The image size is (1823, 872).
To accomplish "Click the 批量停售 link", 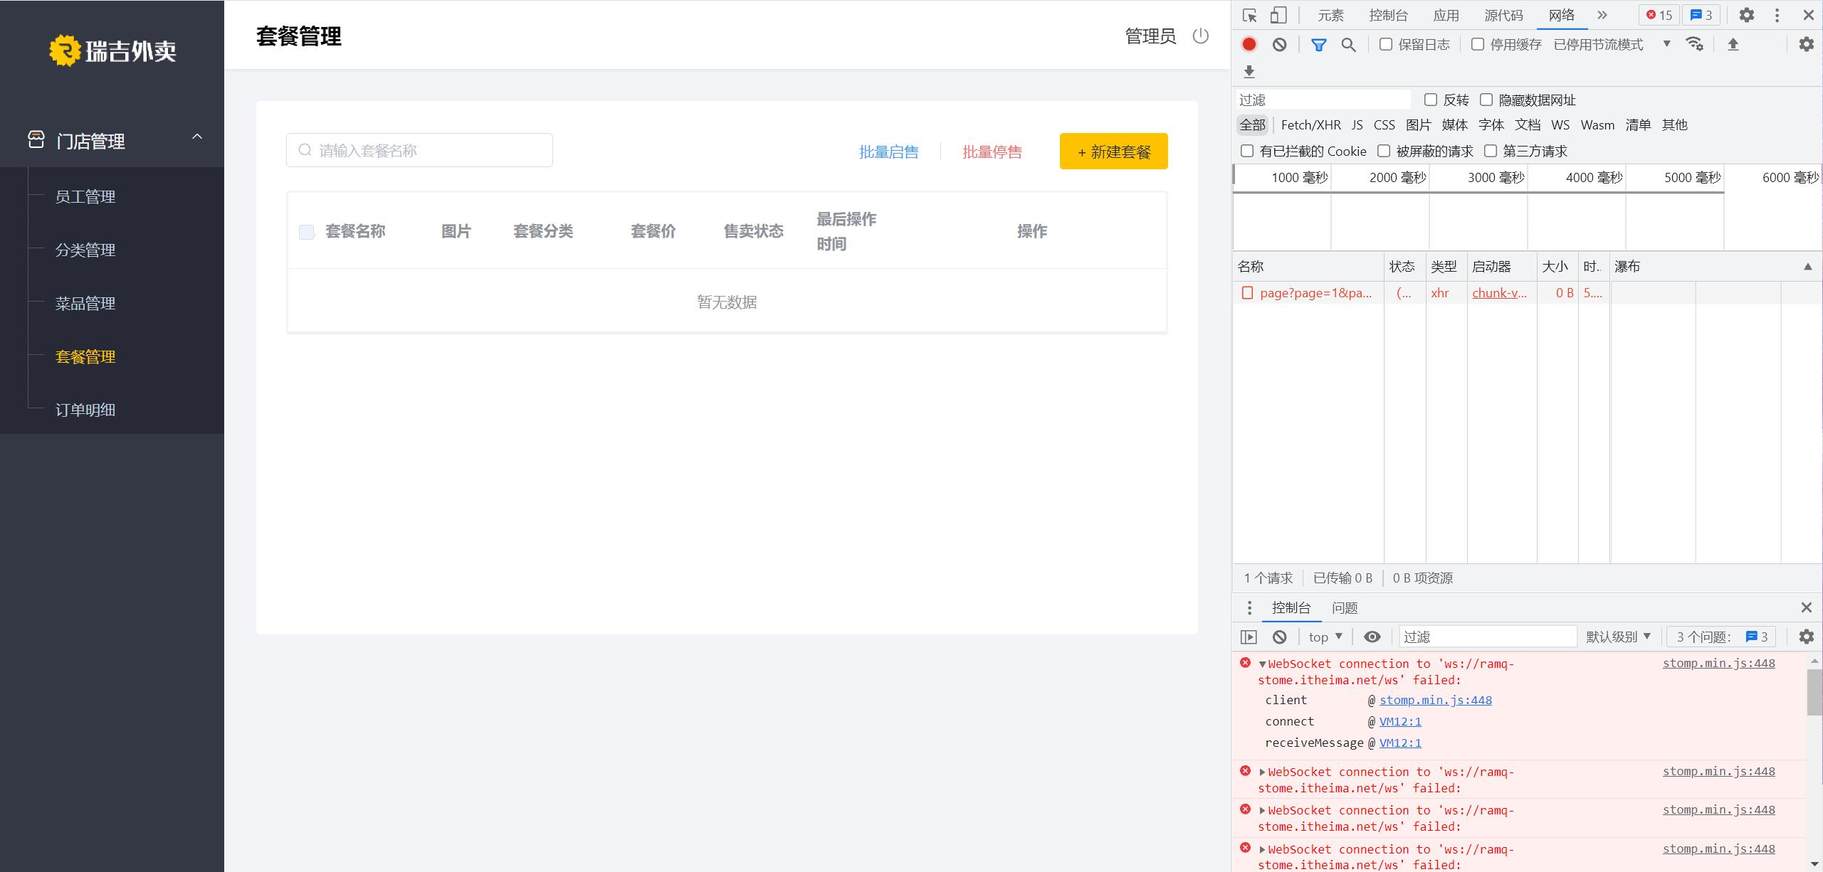I will [x=992, y=151].
